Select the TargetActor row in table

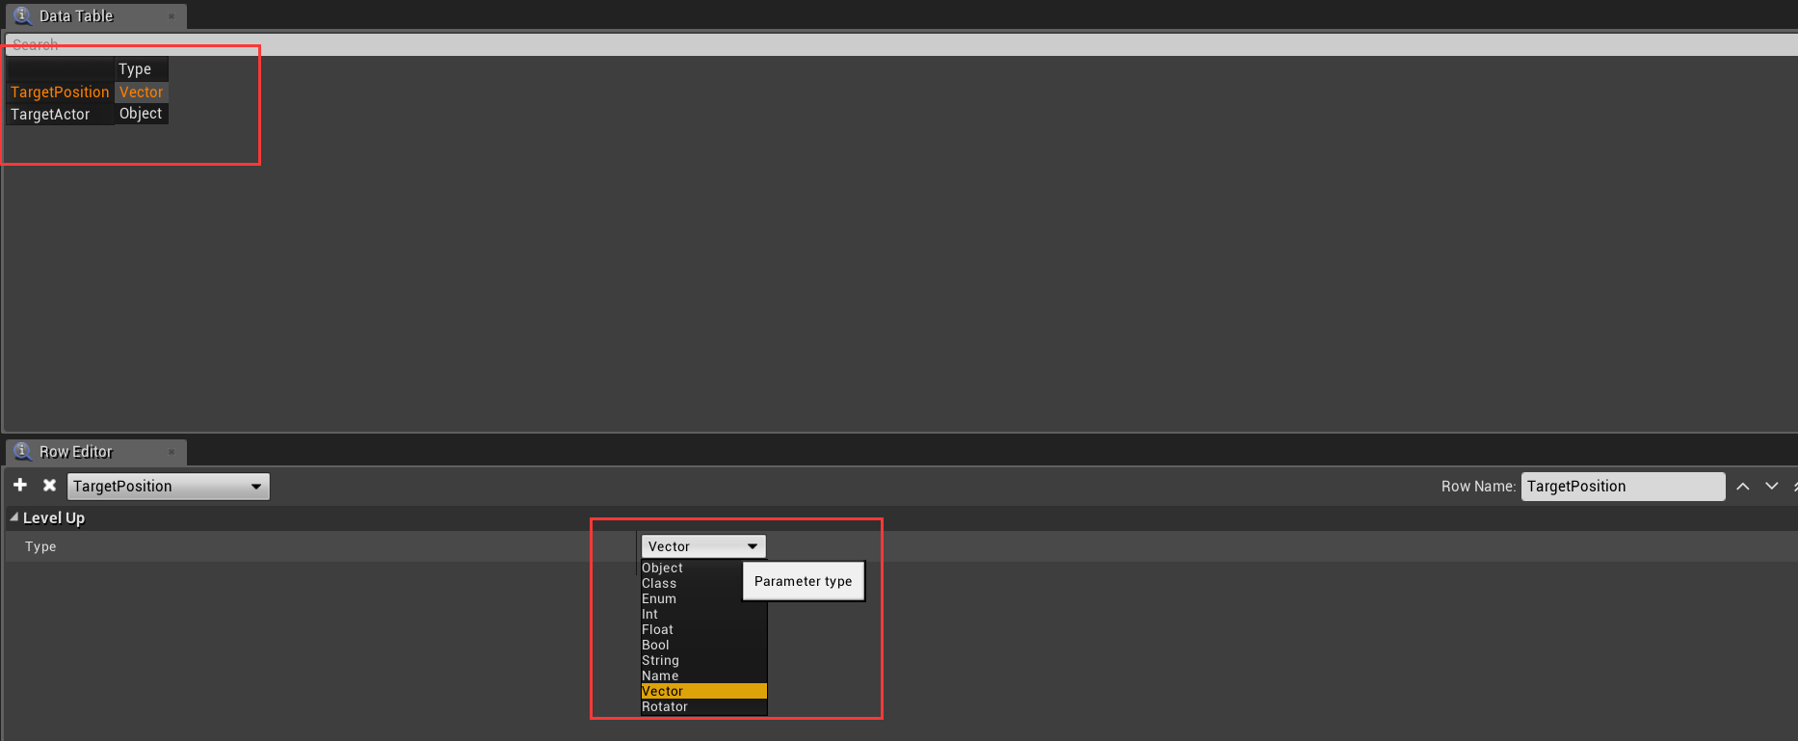tap(88, 114)
